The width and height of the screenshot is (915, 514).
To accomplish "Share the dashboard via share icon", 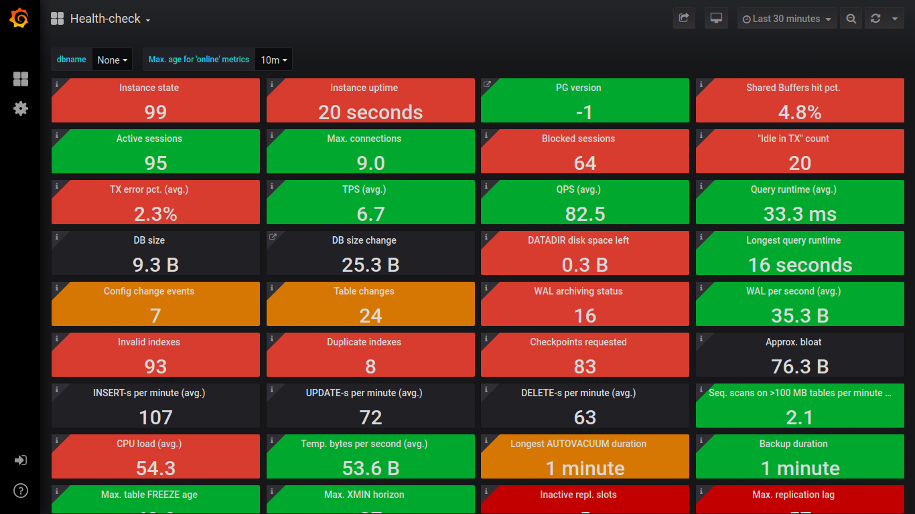I will (684, 19).
